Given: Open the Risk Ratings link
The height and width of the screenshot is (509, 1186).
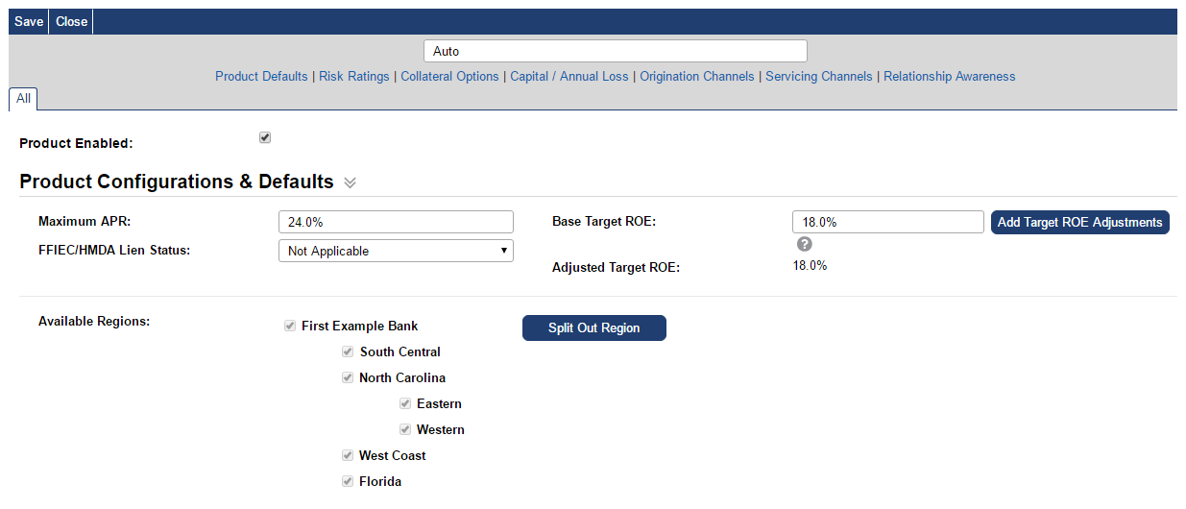Looking at the screenshot, I should (354, 76).
